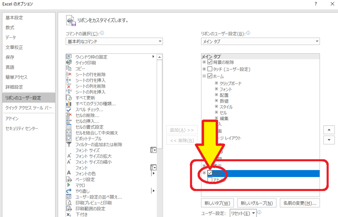Open the クイック アクセス ツール バー page

pyautogui.click(x=28, y=108)
